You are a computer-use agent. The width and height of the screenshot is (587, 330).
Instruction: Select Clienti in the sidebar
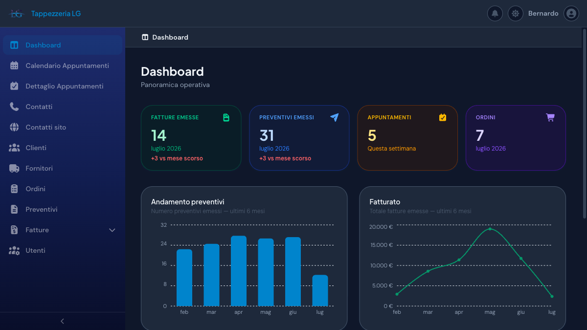[63, 148]
